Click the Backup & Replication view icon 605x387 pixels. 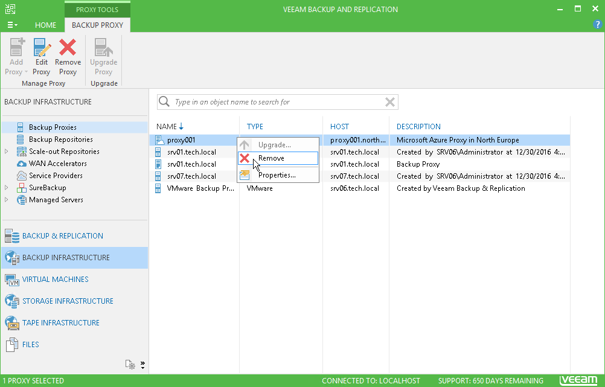click(x=12, y=236)
